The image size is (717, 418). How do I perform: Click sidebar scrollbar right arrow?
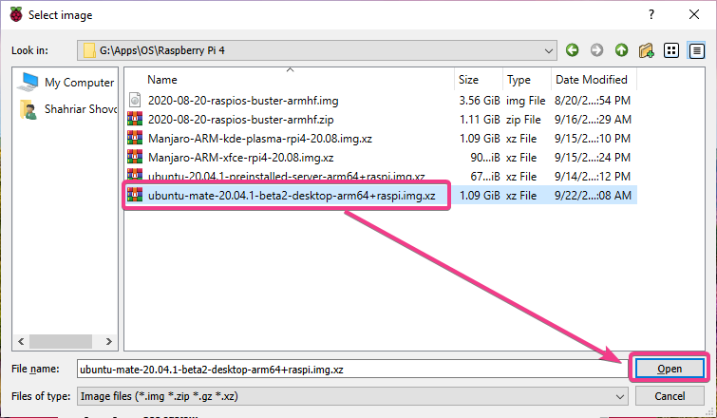pyautogui.click(x=109, y=341)
